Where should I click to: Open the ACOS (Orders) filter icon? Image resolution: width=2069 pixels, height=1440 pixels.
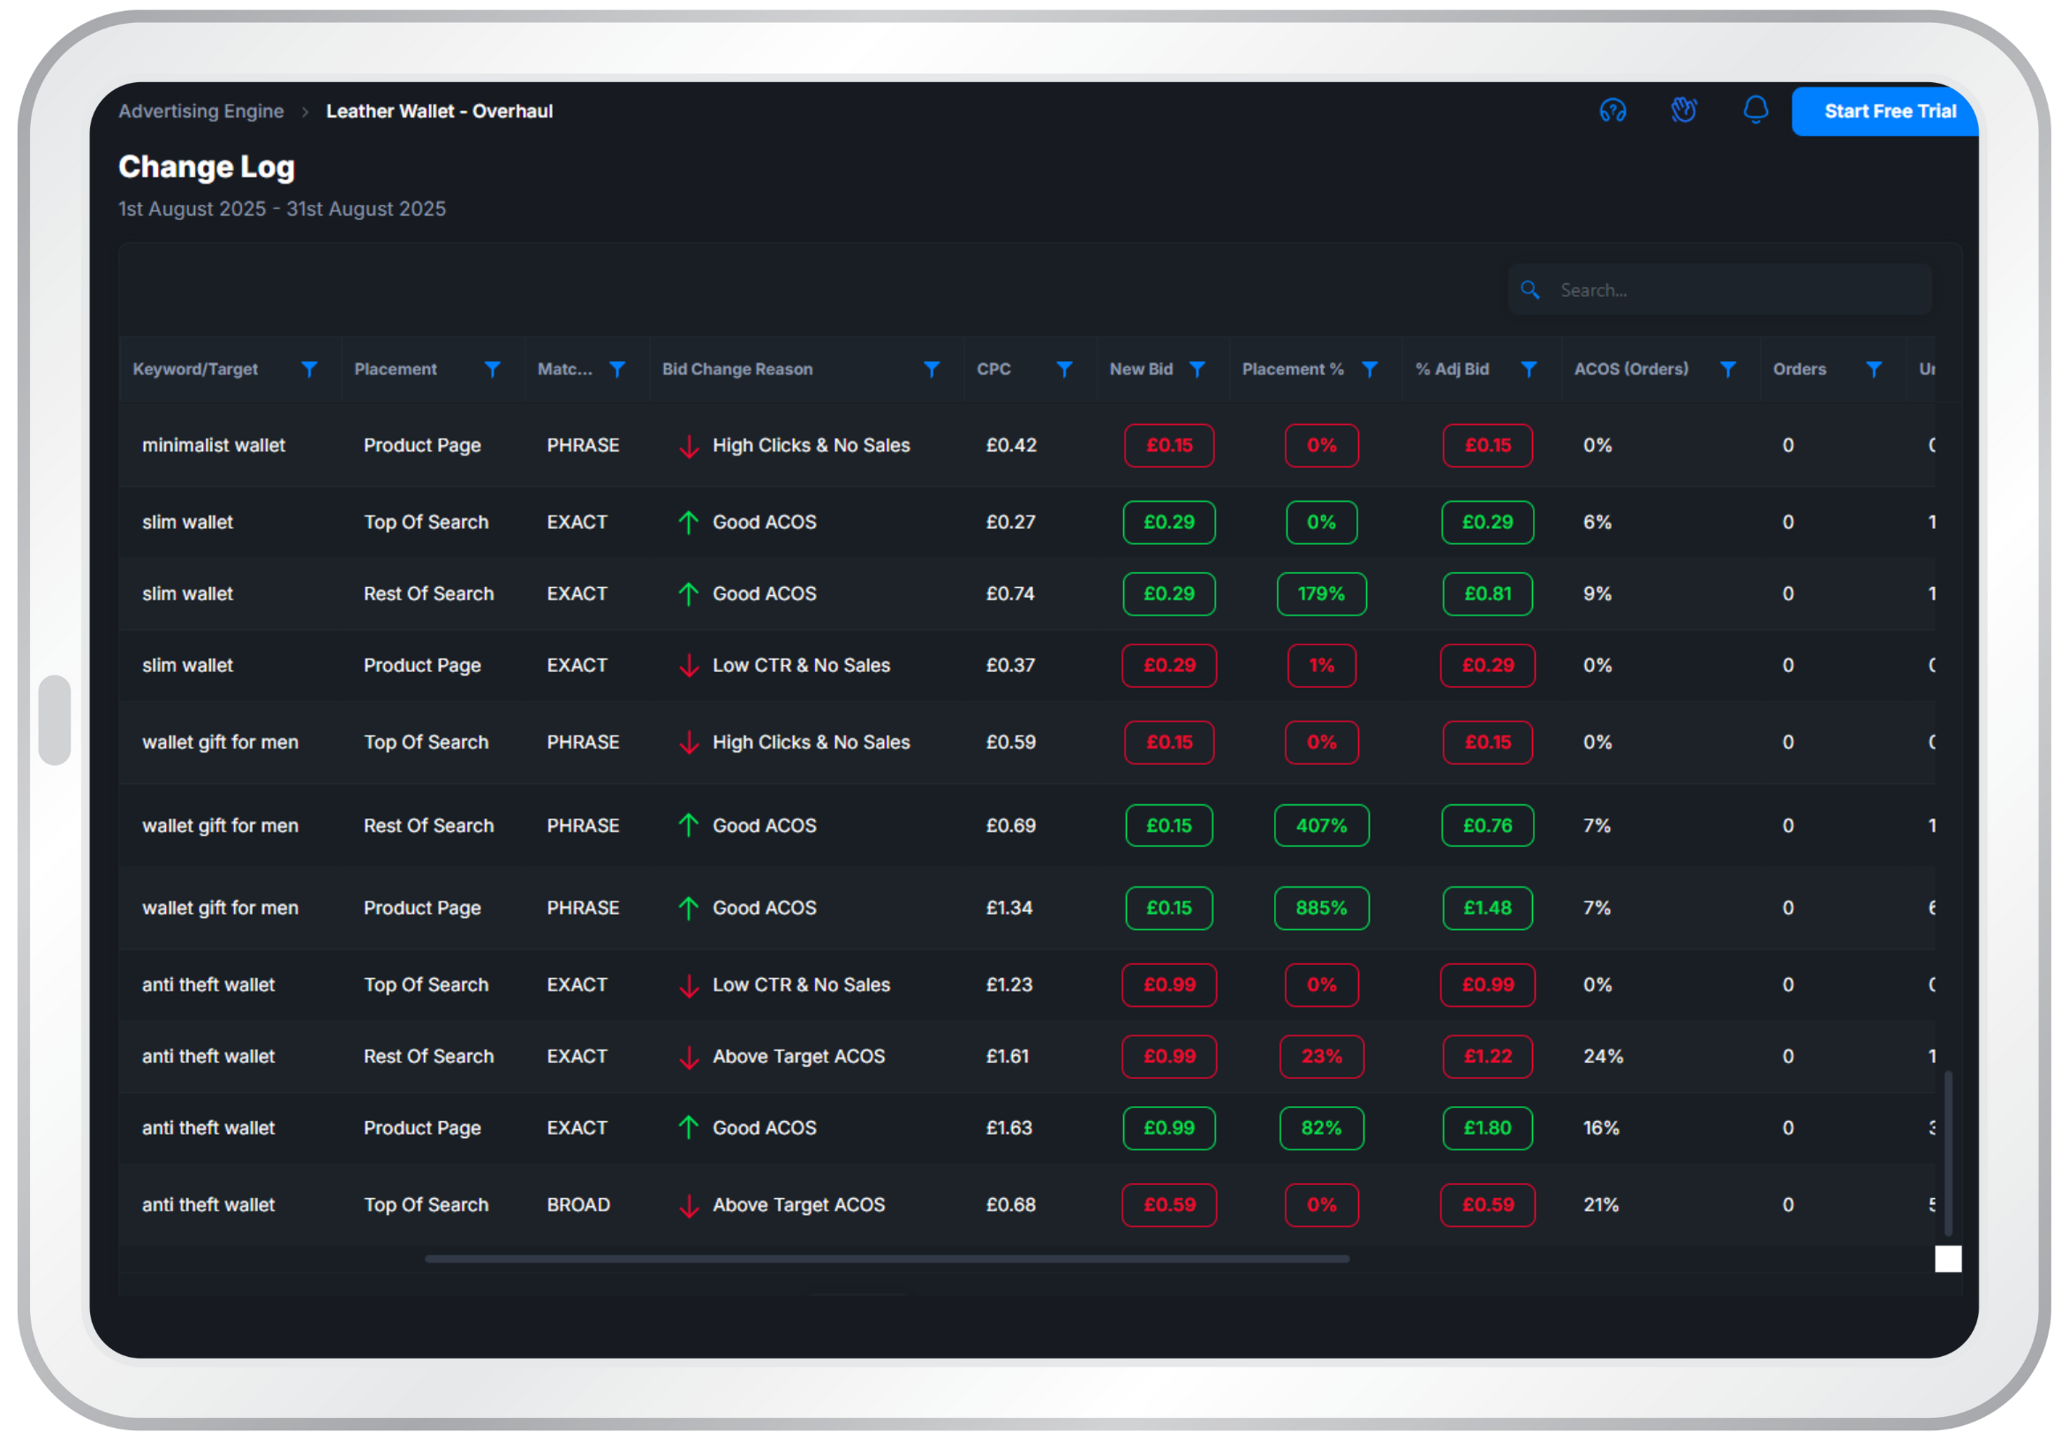(x=1727, y=369)
